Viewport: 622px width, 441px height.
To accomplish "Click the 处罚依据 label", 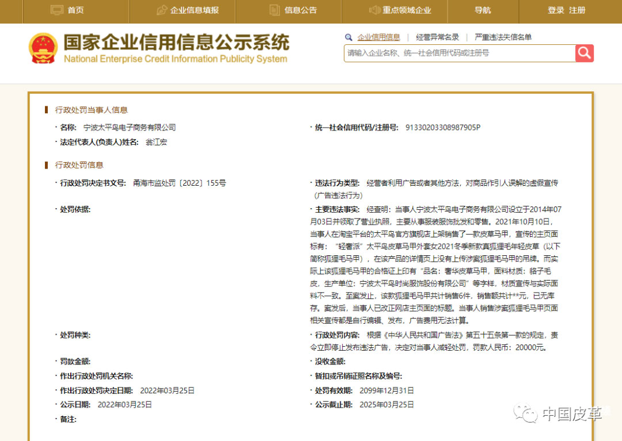I will coord(75,209).
